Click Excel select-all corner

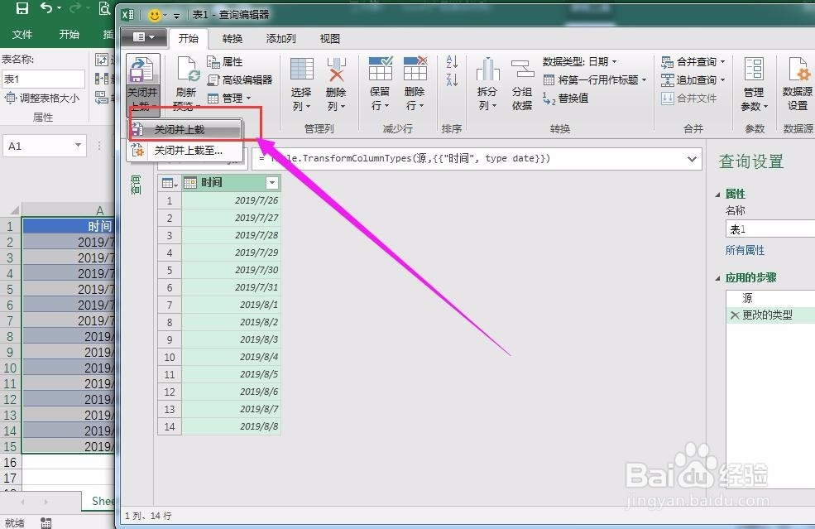pyautogui.click(x=13, y=210)
